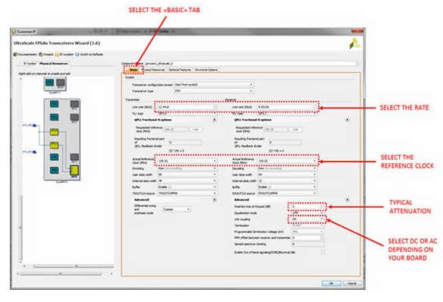Open the Transceiver configuration preset dropdown
The height and width of the screenshot is (302, 443).
coord(213,84)
